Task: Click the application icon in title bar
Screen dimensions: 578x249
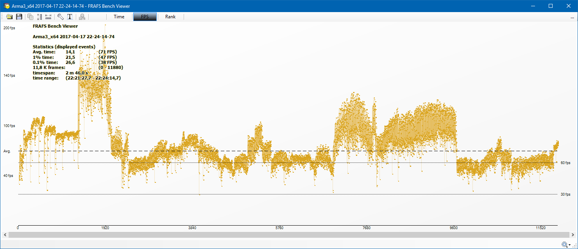Action: (7, 6)
